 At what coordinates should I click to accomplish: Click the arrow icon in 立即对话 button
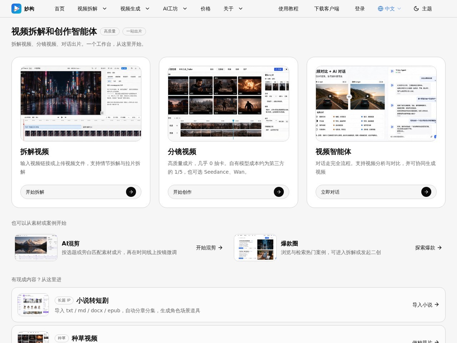point(426,192)
